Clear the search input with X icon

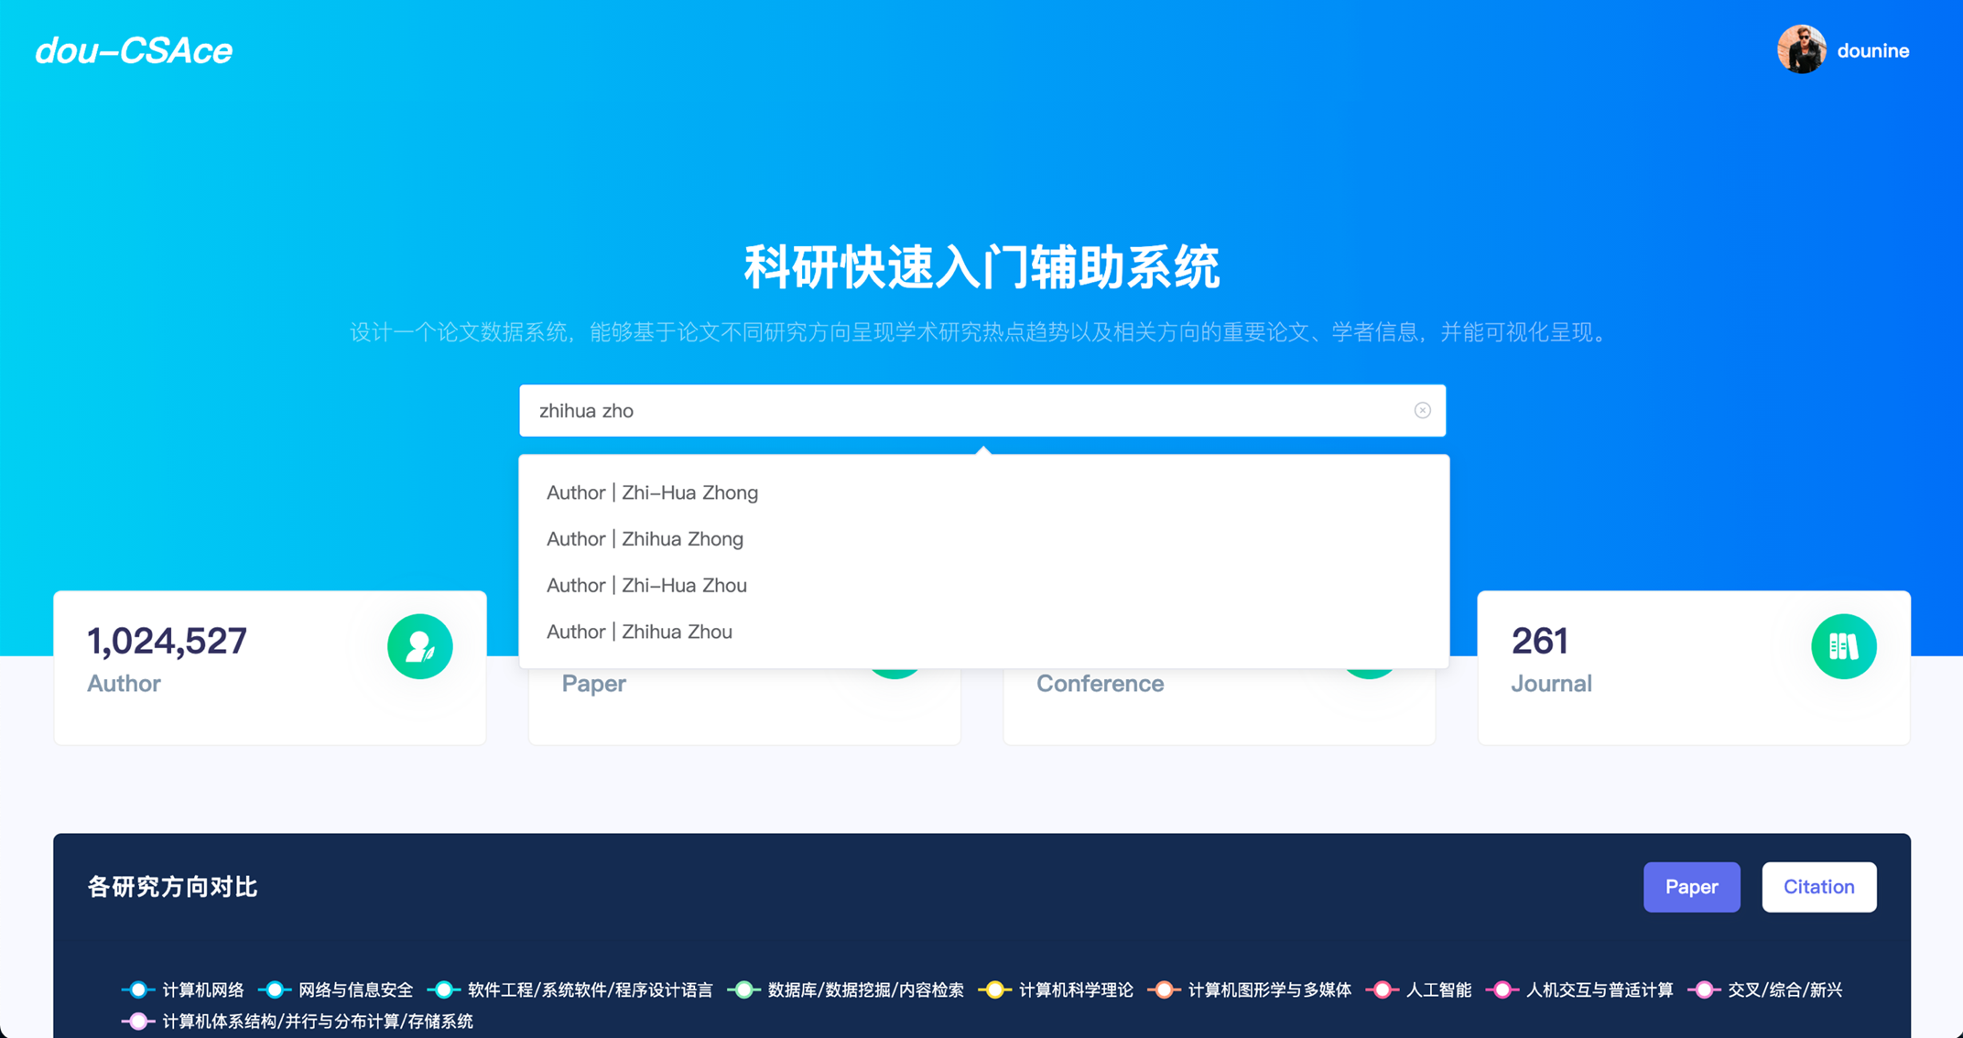pos(1422,410)
